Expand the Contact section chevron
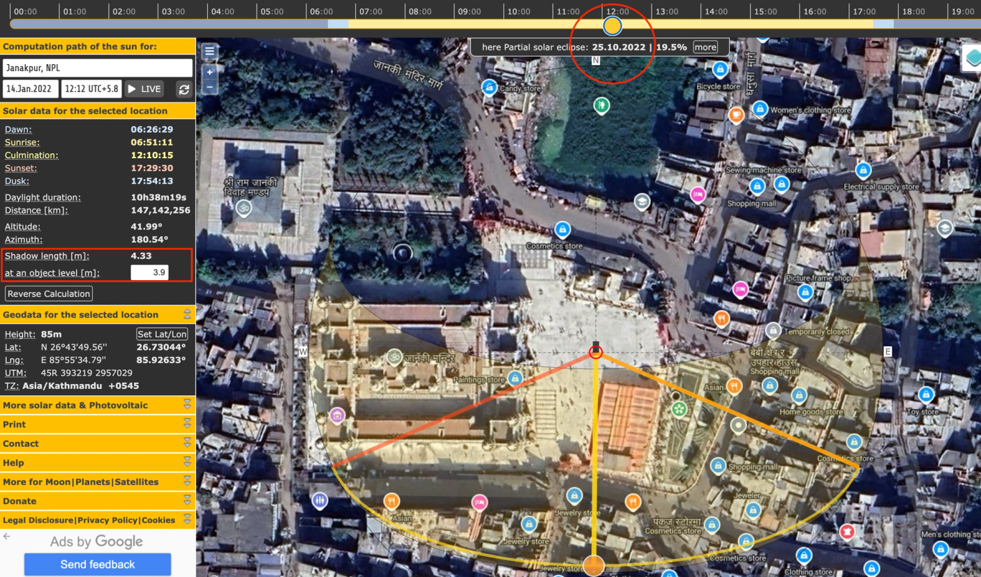This screenshot has height=577, width=981. (x=187, y=443)
